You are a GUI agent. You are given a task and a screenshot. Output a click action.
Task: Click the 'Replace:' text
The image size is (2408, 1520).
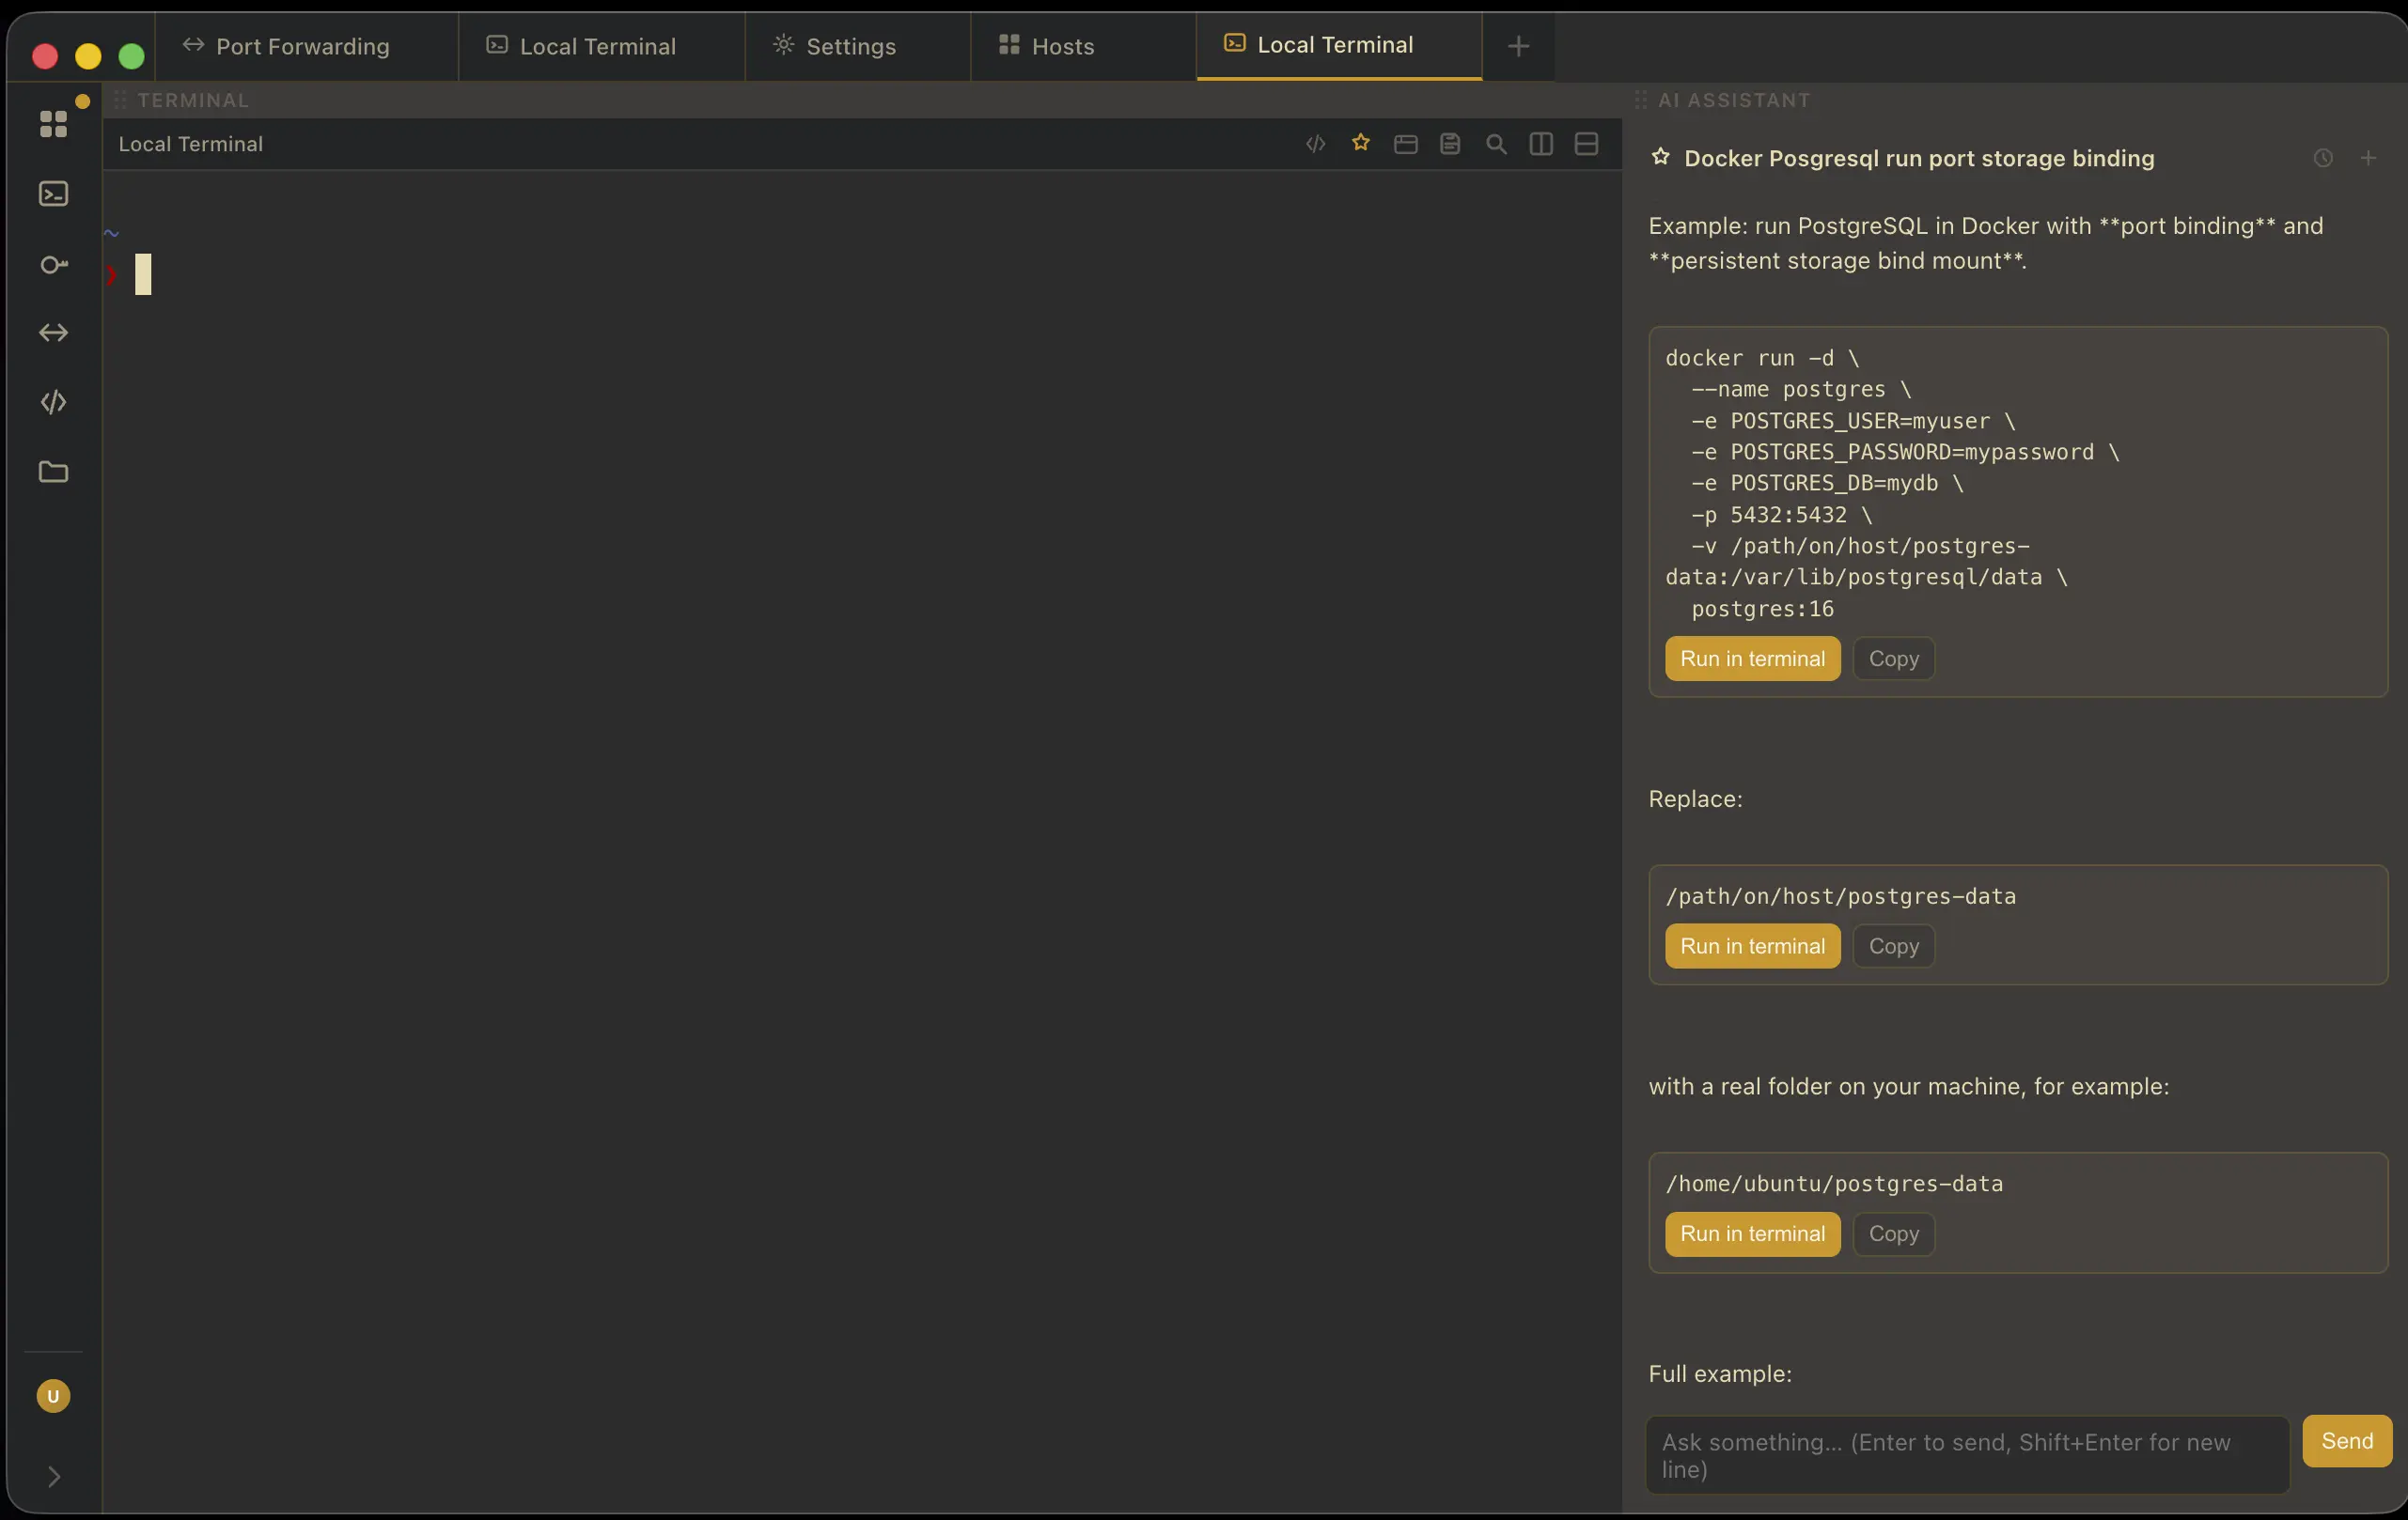1695,799
